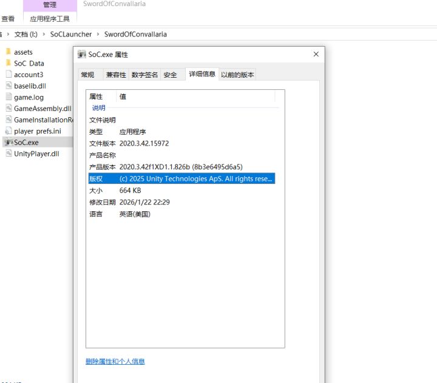Expand the chevron after SoCLauncher breadcrumb
This screenshot has width=437, height=383.
point(98,34)
